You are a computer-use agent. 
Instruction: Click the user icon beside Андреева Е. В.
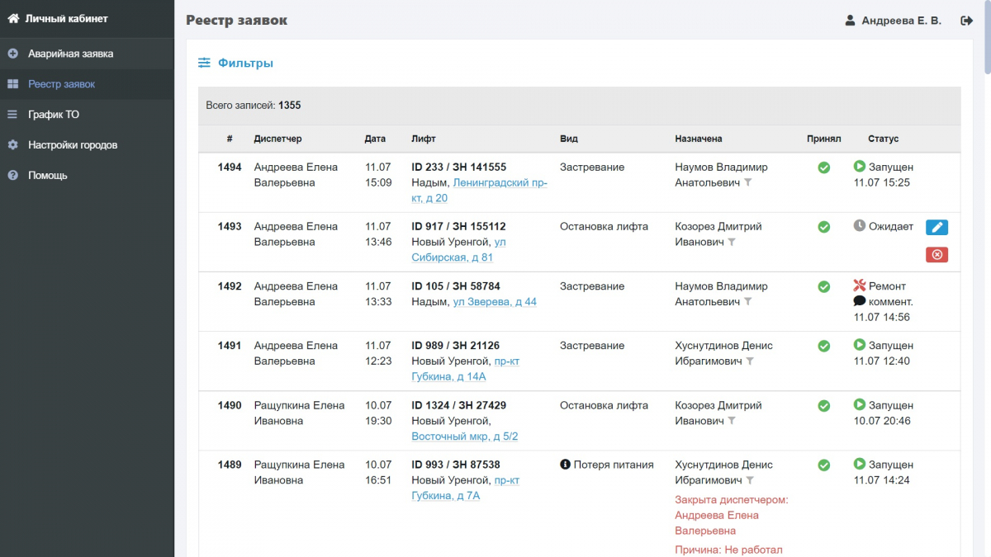click(850, 21)
